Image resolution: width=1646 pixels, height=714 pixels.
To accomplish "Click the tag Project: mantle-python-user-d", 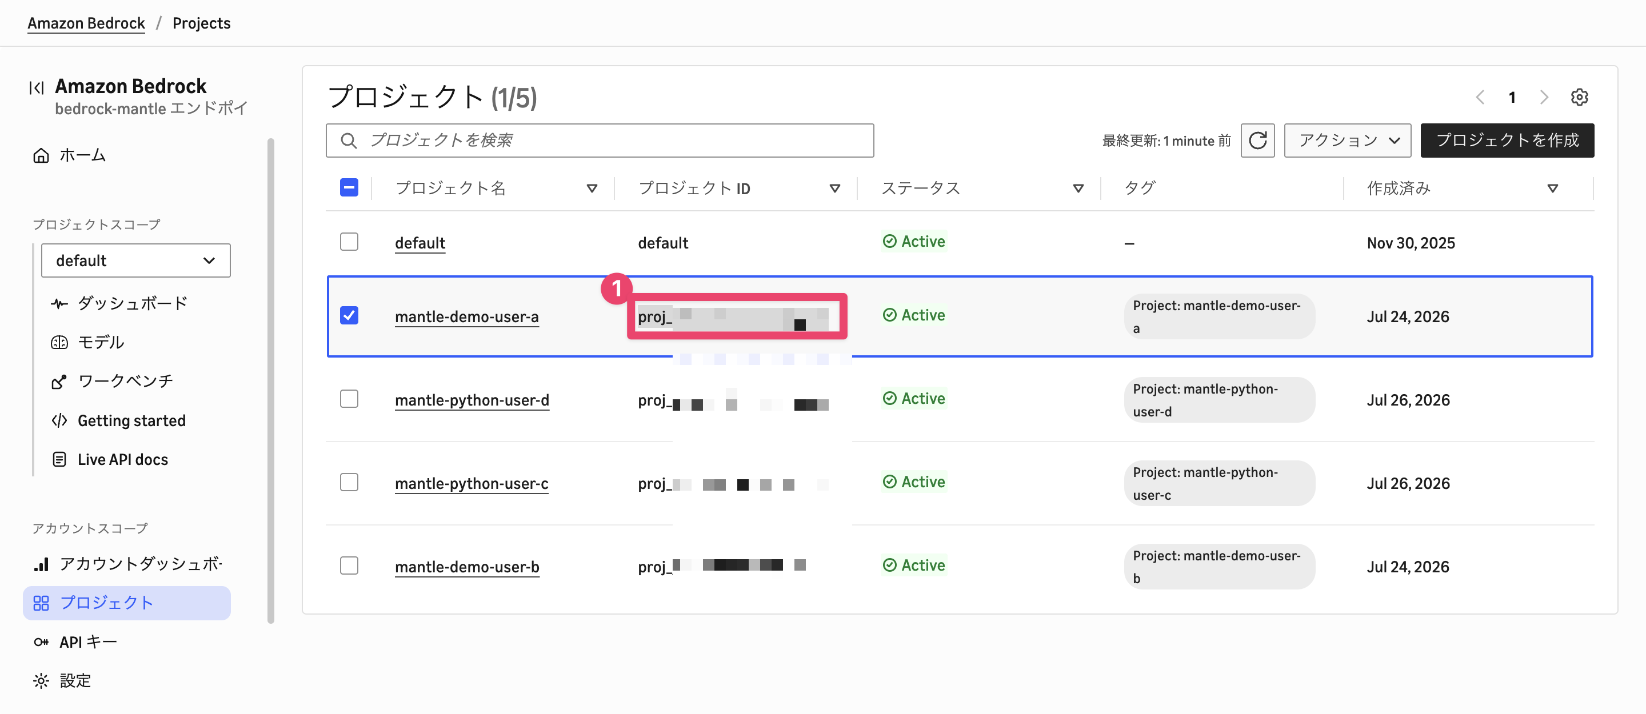I will pyautogui.click(x=1219, y=400).
